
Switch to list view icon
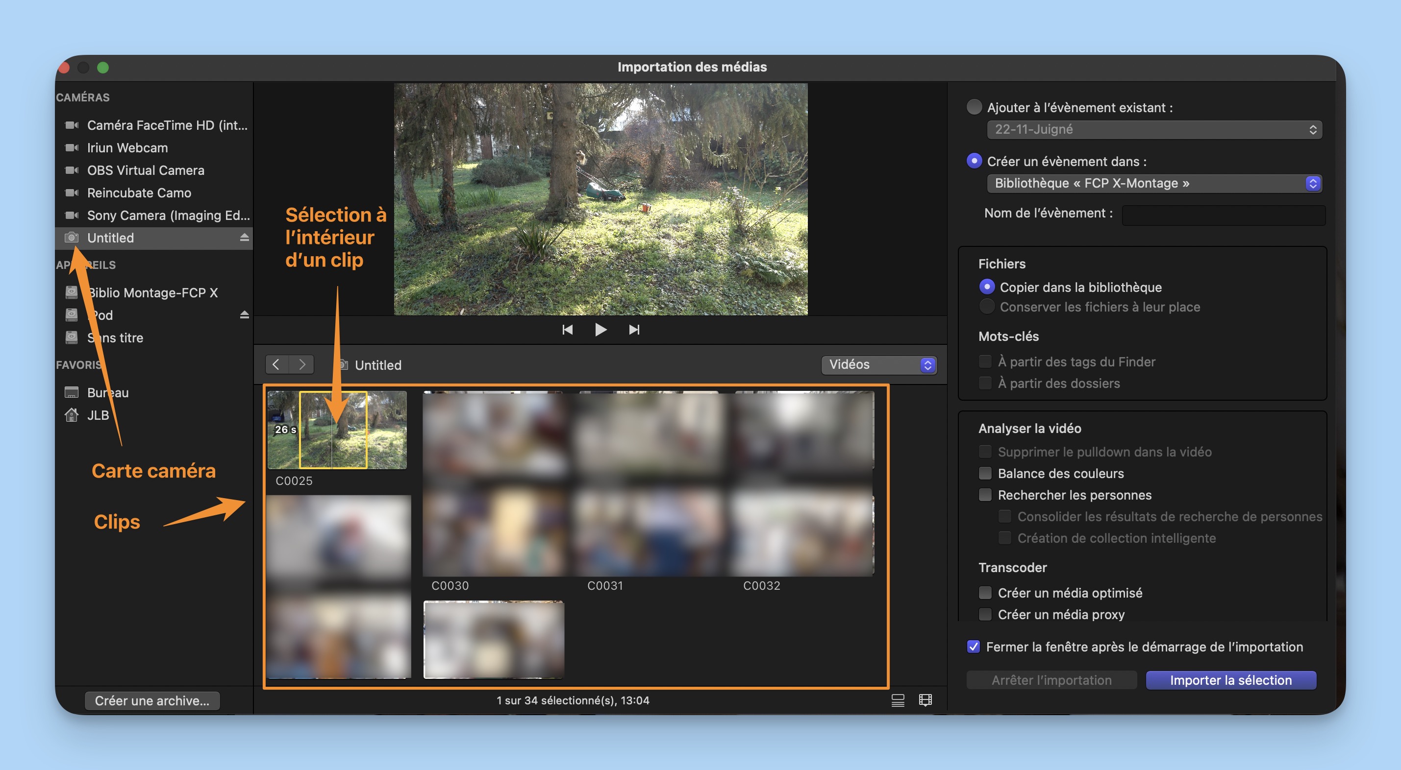point(898,700)
